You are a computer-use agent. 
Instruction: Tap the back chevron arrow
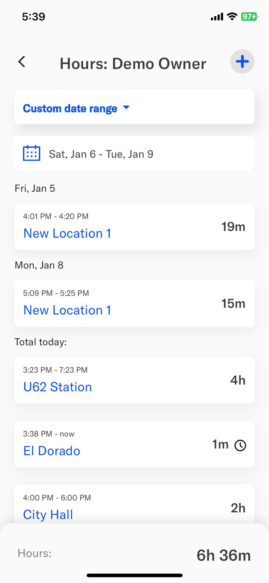click(x=22, y=62)
